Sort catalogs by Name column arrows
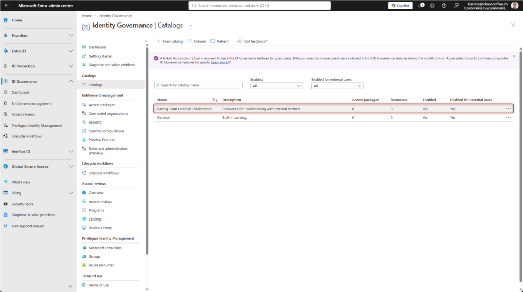 coord(215,100)
